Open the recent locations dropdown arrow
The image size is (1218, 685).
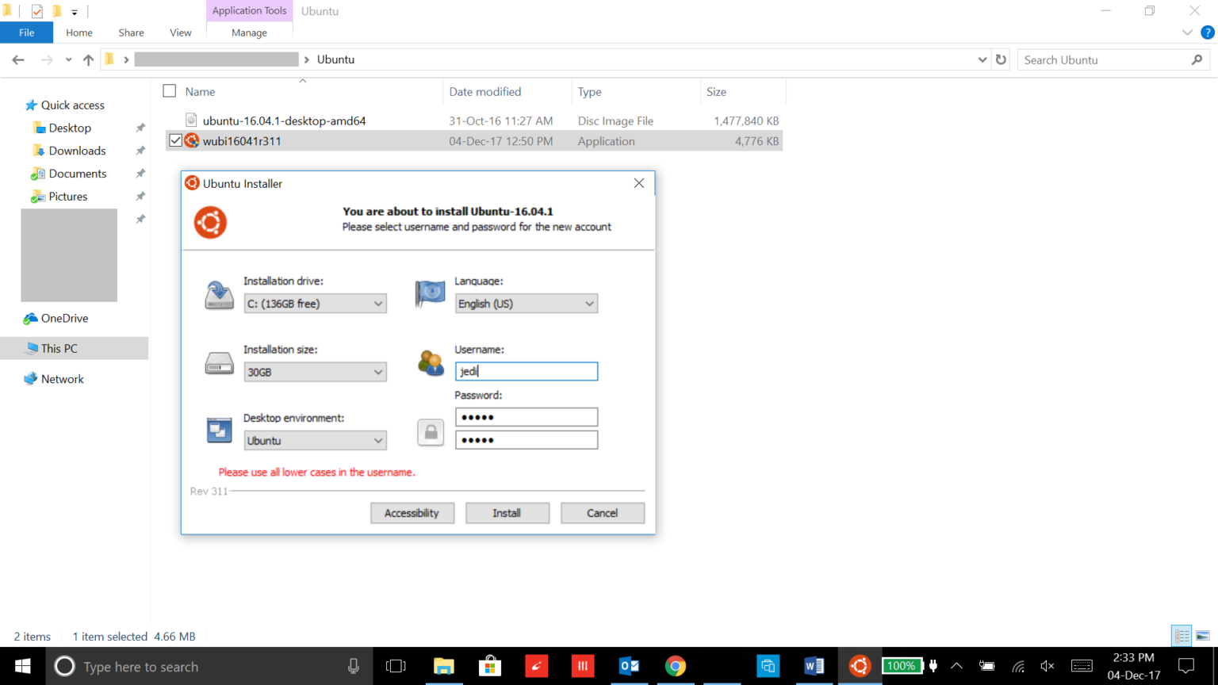click(69, 59)
